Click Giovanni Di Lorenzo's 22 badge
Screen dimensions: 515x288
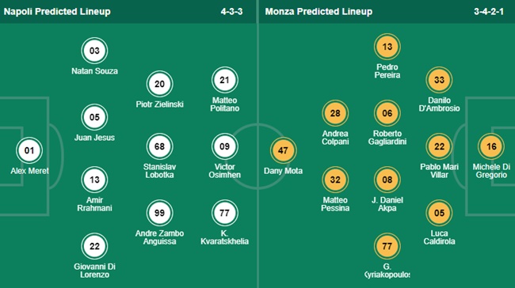pos(94,246)
